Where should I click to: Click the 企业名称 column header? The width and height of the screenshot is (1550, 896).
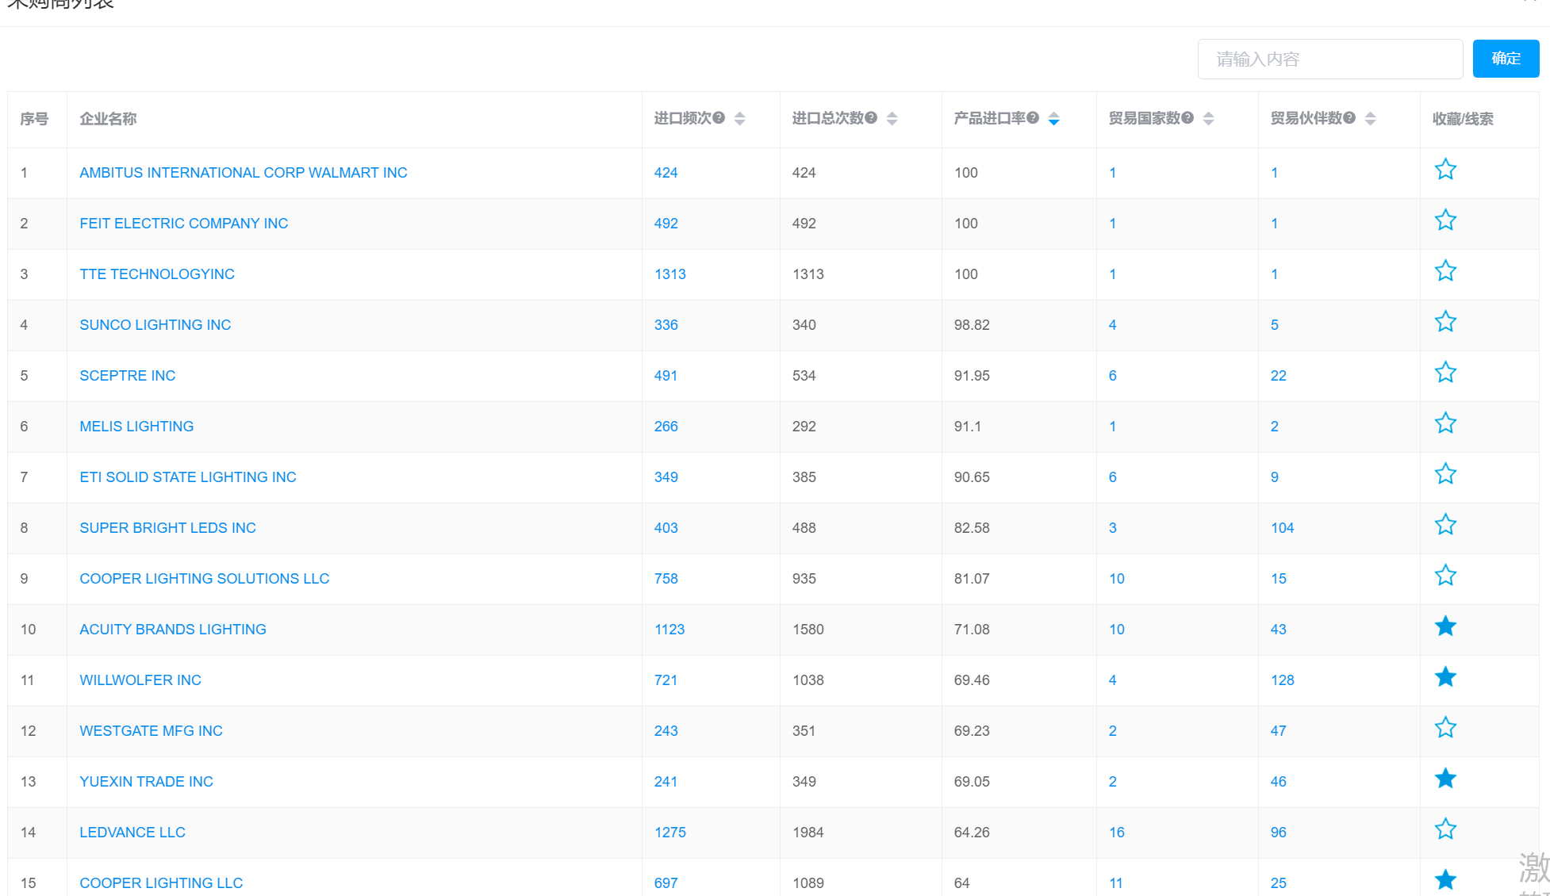[x=108, y=119]
